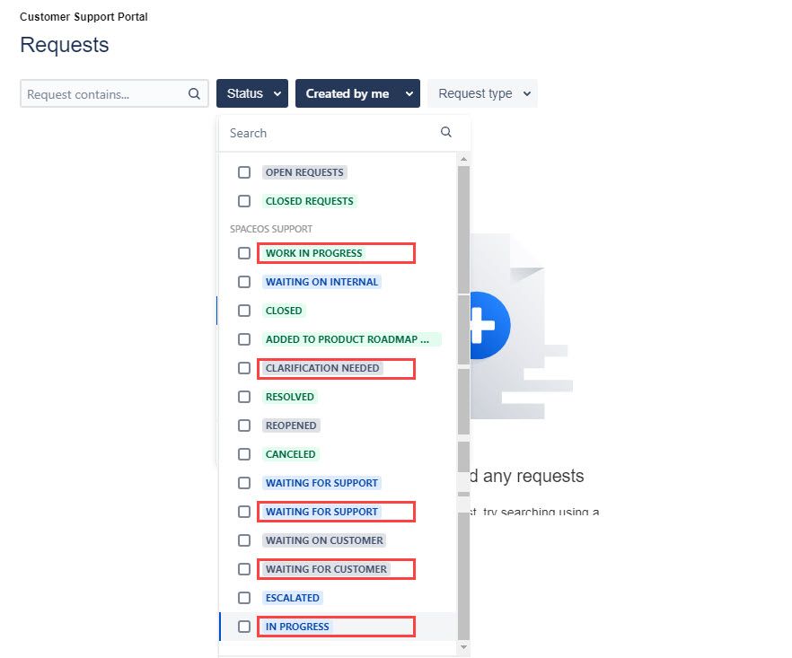The image size is (792, 658).
Task: Click the scroll down arrow in status list
Action: (x=463, y=647)
